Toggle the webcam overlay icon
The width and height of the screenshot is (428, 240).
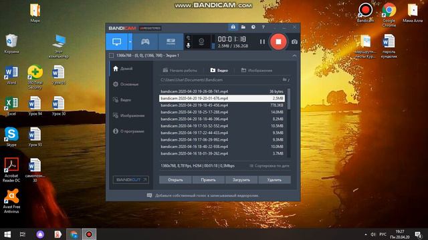tap(201, 41)
